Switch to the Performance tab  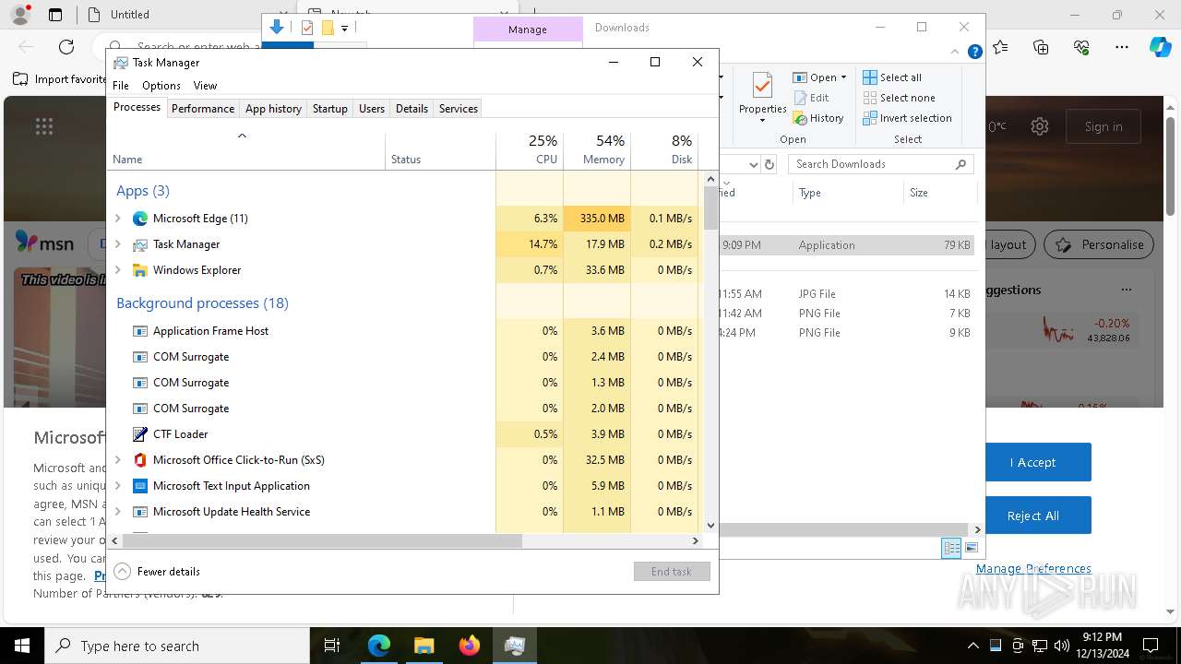point(203,109)
